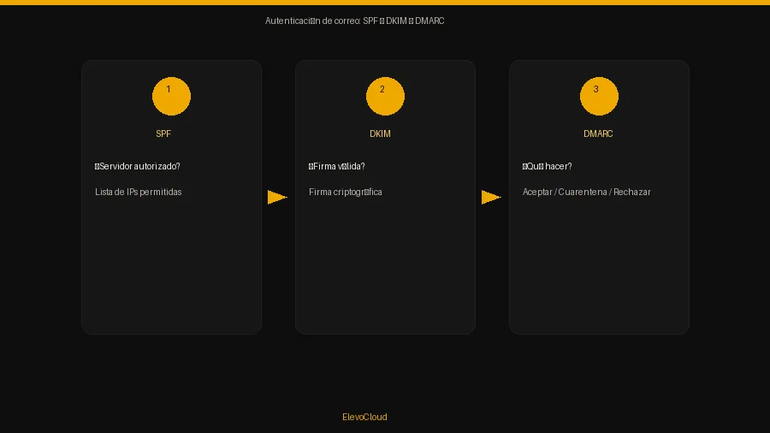Click the arrow between DKIM and DMARC cards
This screenshot has width=770, height=433.
pos(491,198)
